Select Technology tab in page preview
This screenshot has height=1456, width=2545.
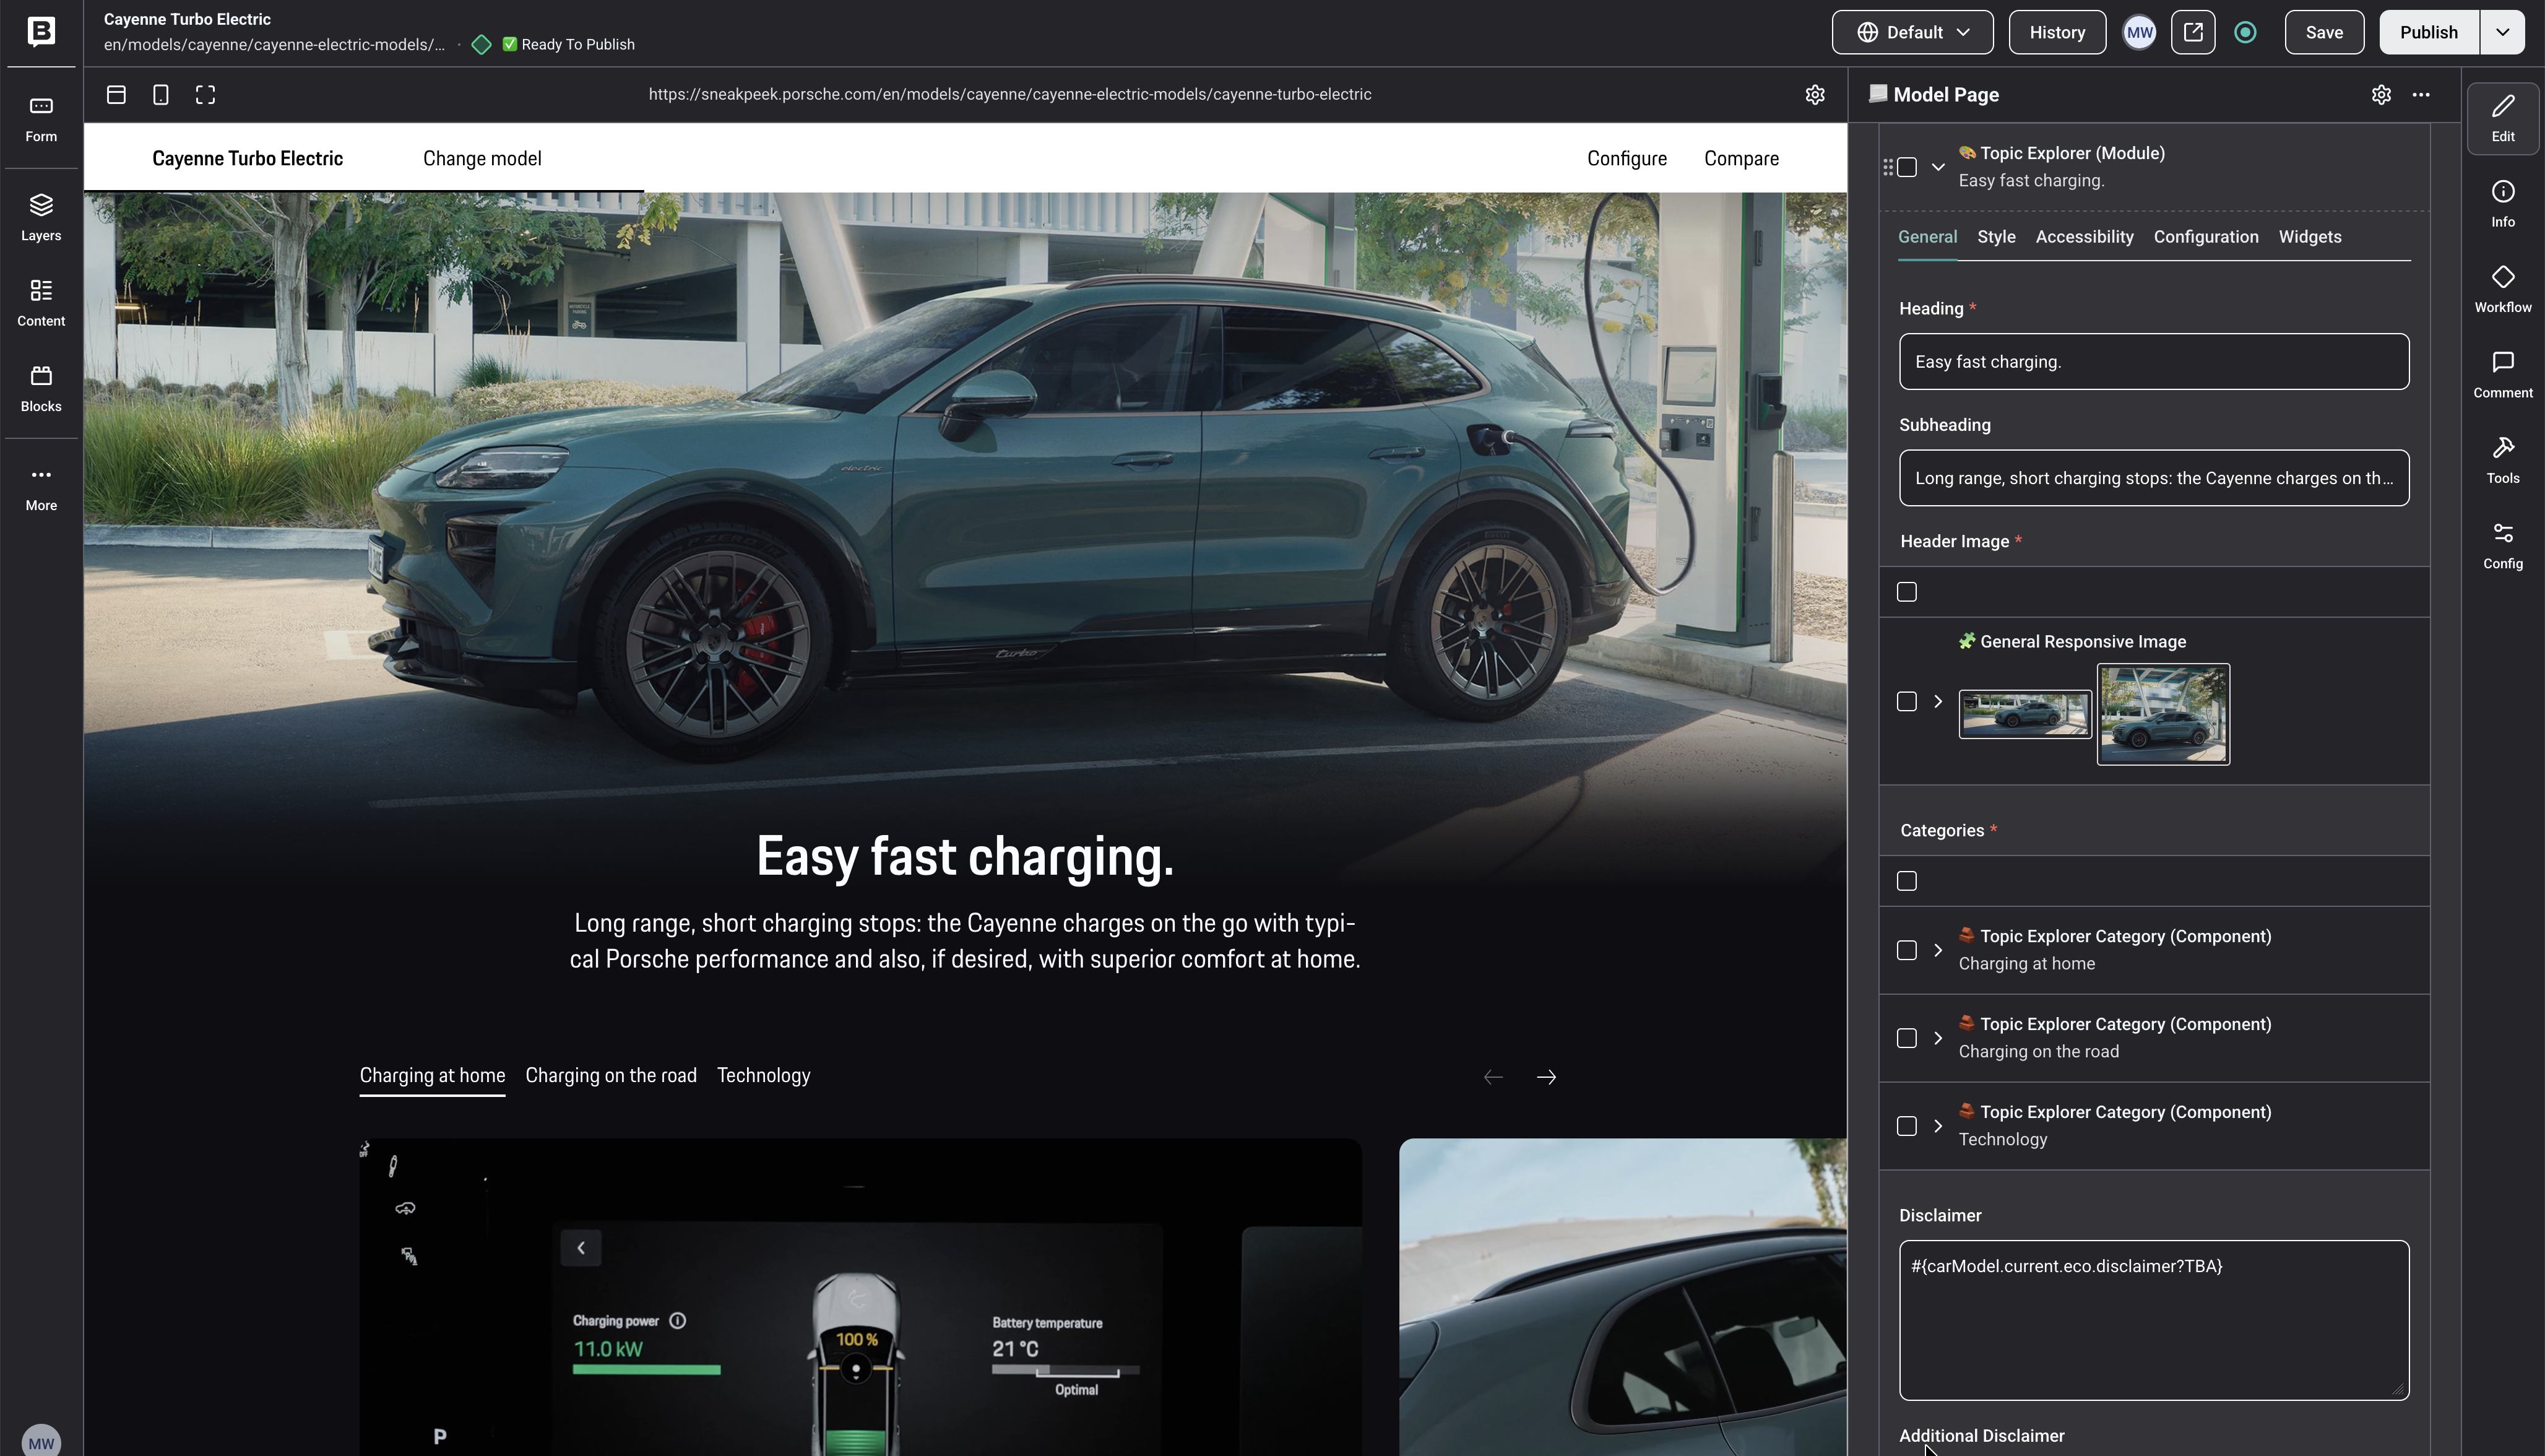tap(763, 1075)
